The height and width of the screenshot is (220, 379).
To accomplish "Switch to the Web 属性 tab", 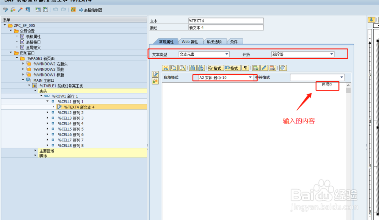I will [x=191, y=42].
